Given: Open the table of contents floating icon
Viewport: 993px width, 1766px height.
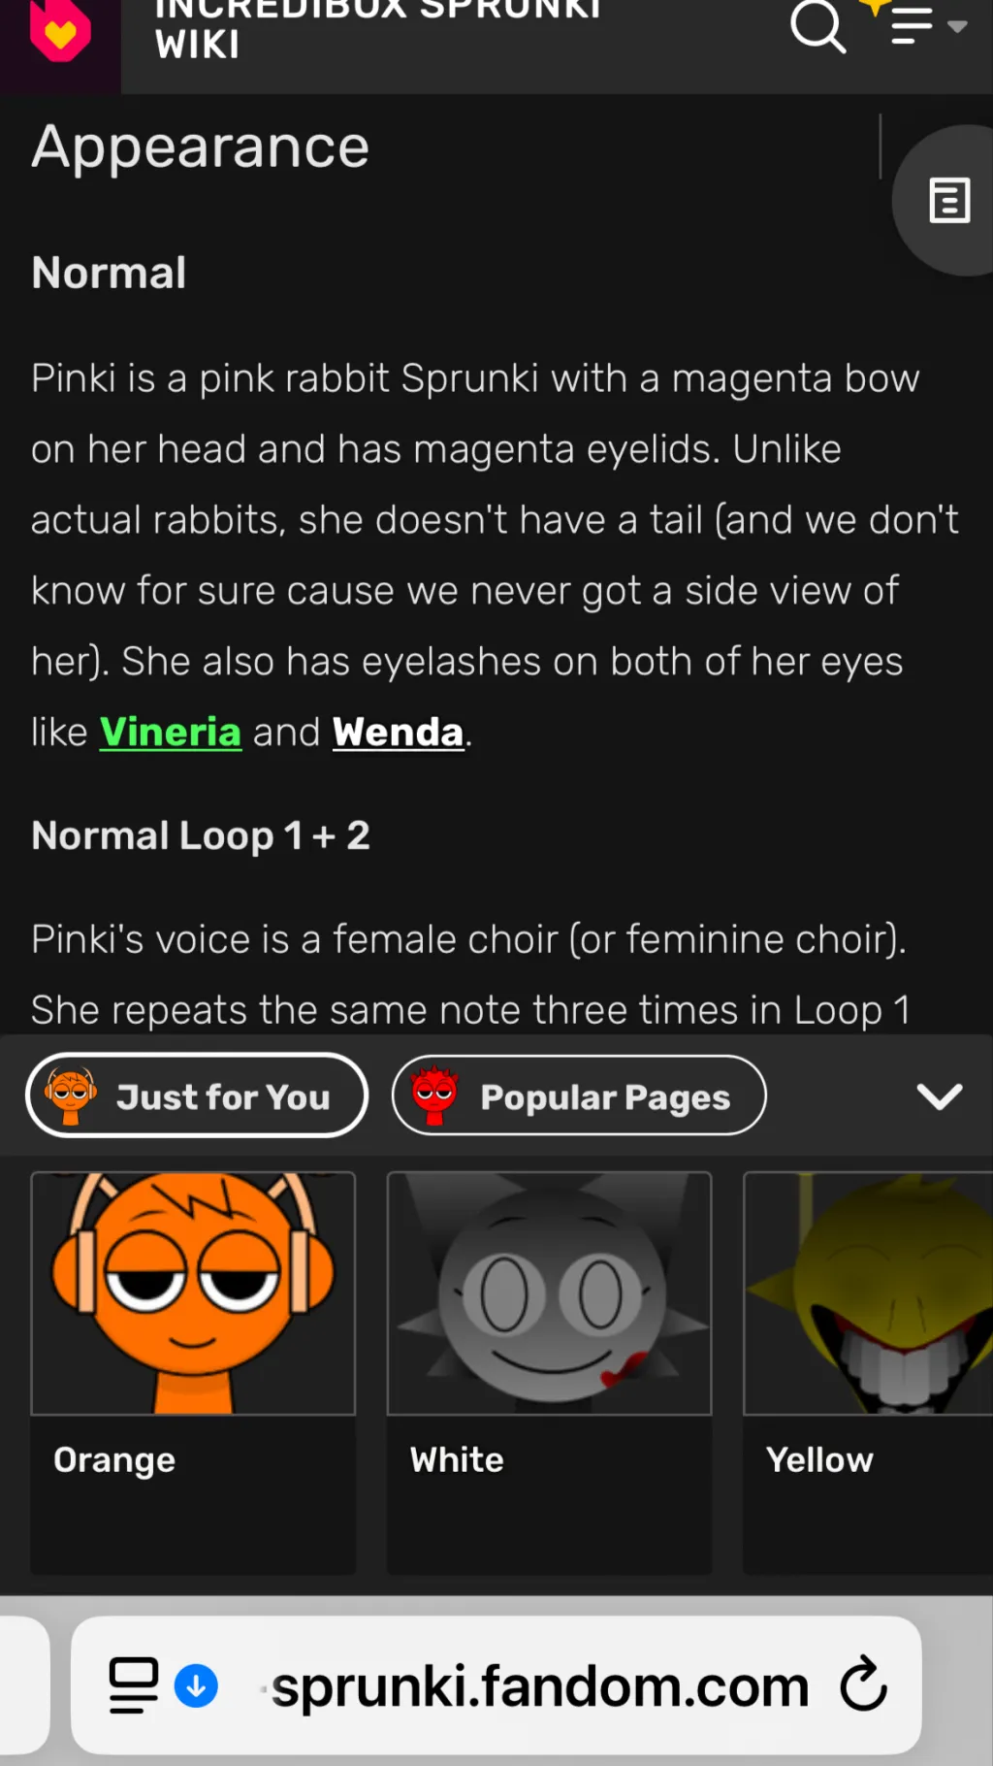Looking at the screenshot, I should tap(949, 201).
